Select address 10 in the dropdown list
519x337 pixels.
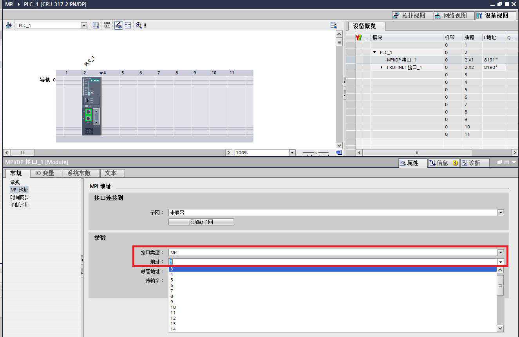pyautogui.click(x=173, y=307)
